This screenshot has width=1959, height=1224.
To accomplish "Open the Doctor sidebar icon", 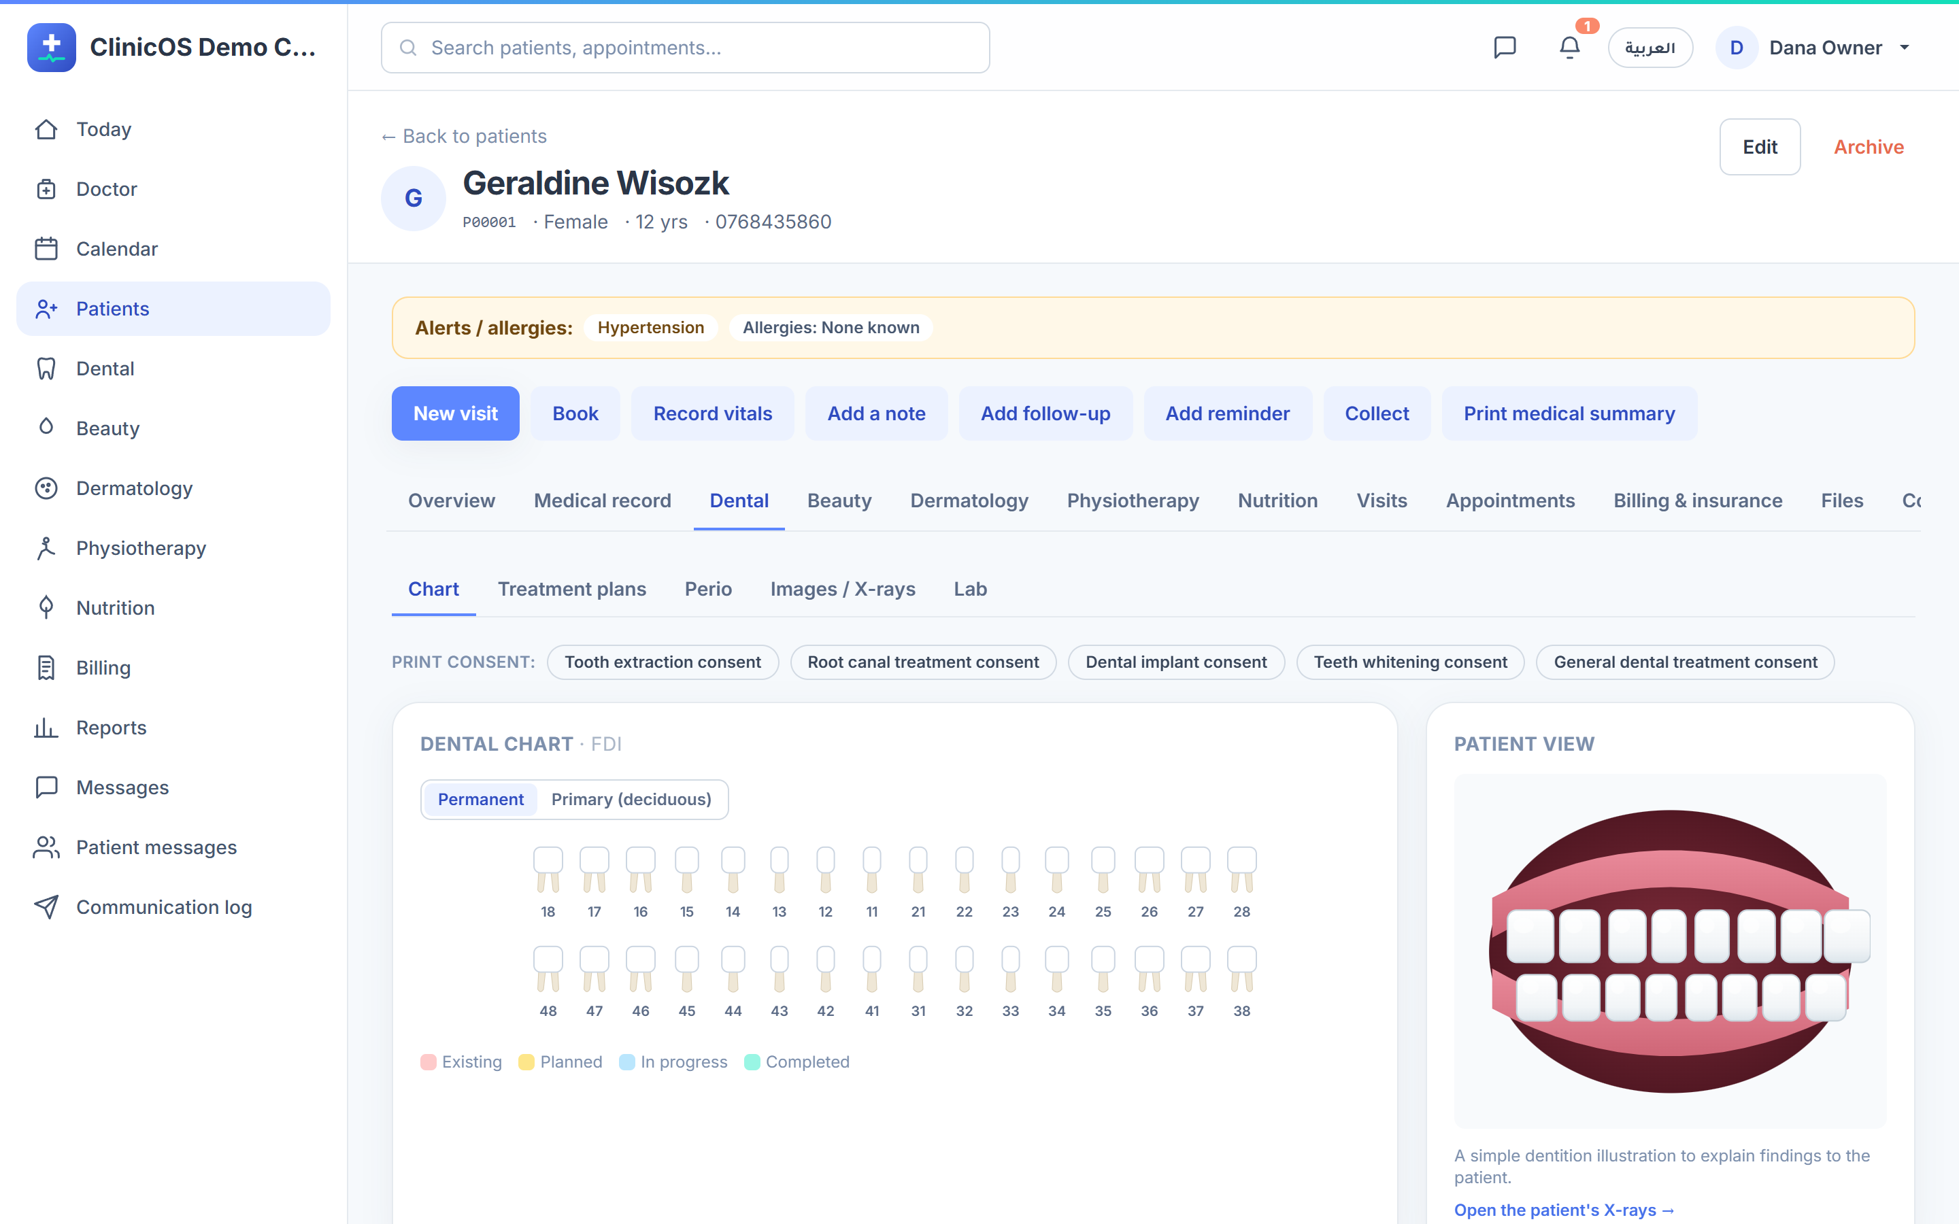I will 46,190.
